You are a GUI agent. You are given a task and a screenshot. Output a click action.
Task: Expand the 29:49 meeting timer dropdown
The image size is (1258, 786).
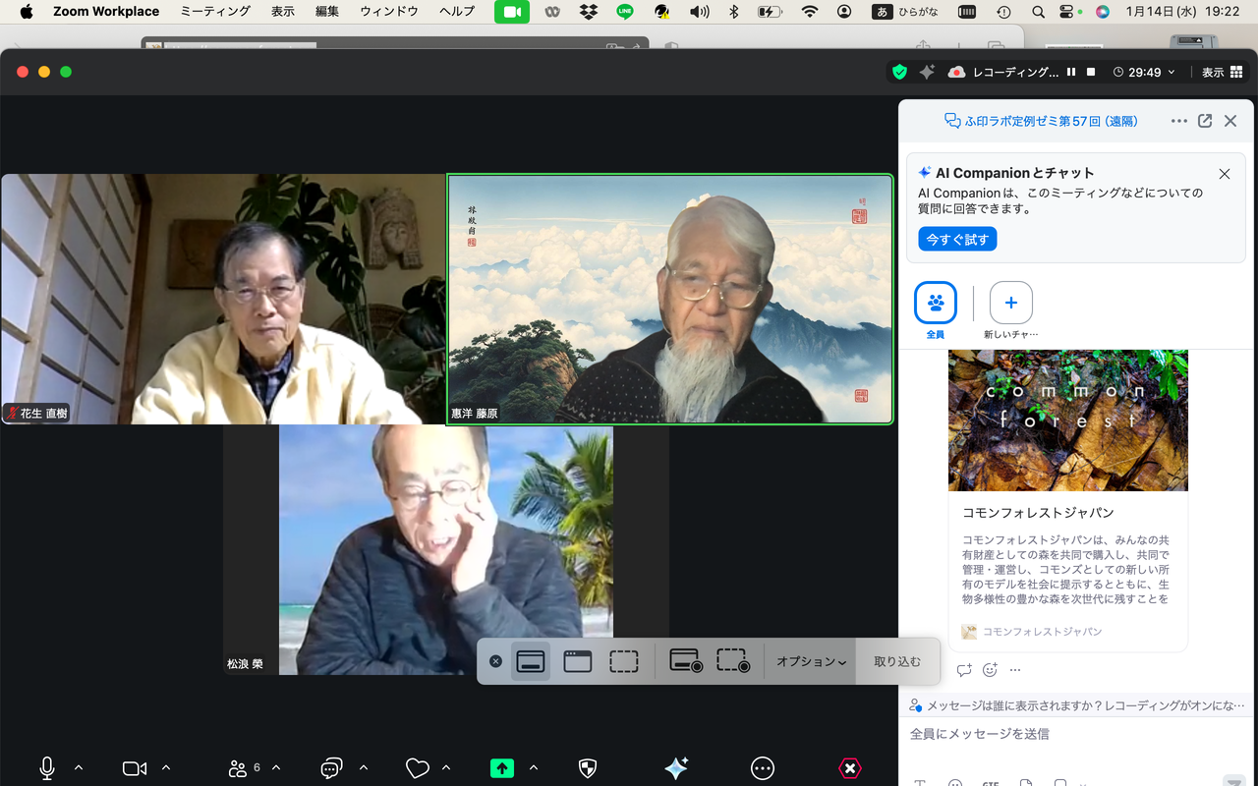coord(1145,72)
